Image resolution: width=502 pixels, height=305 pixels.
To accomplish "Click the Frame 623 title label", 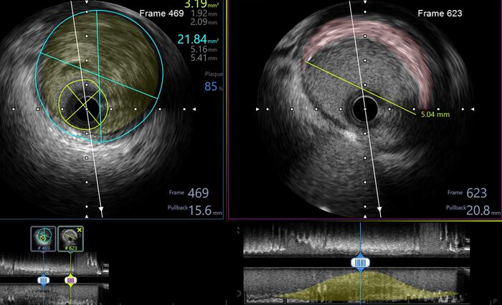I will [439, 13].
